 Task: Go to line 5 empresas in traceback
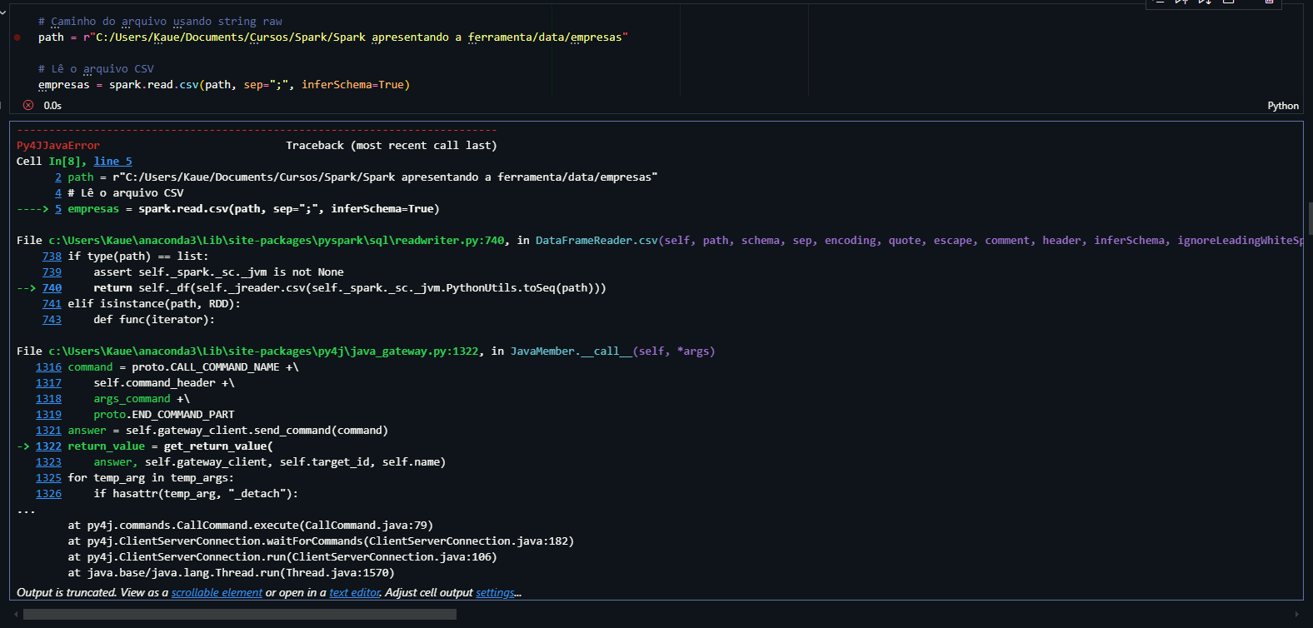(58, 209)
